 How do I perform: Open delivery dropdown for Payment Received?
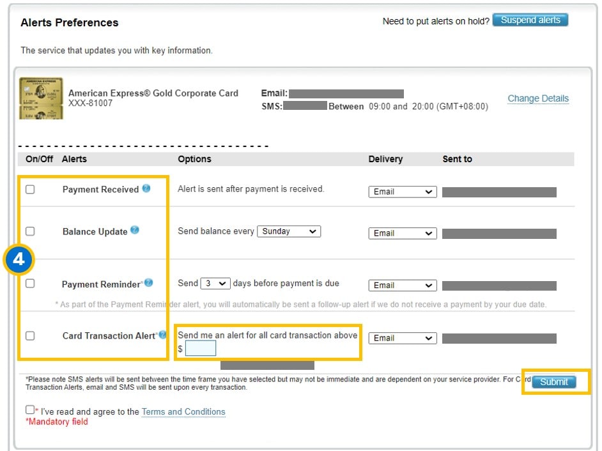click(x=402, y=191)
